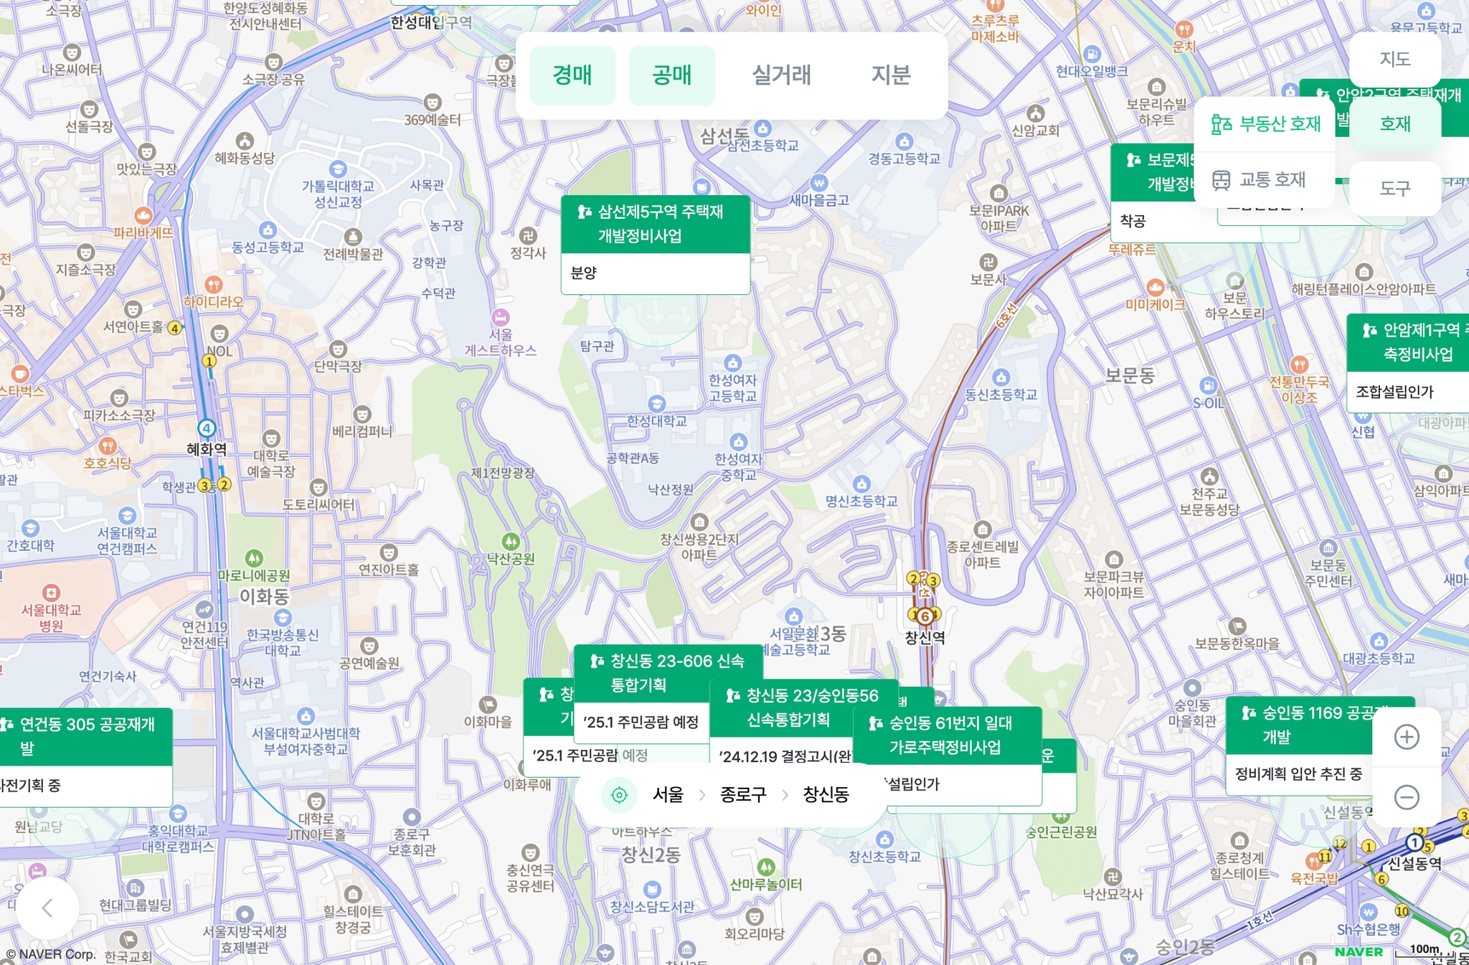The image size is (1469, 965).
Task: Toggle the 공매 filter
Action: pyautogui.click(x=671, y=75)
